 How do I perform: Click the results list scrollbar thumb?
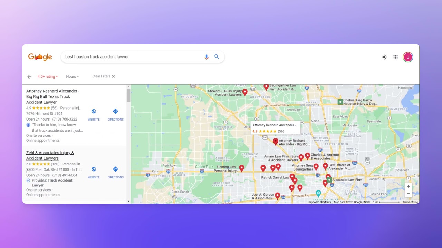[x=128, y=95]
